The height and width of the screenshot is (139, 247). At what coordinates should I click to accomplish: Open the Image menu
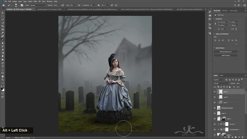15,2
